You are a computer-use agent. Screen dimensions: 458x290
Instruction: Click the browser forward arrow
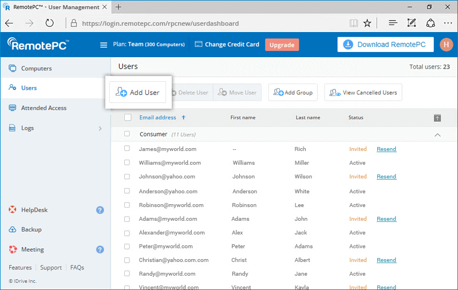pos(29,23)
